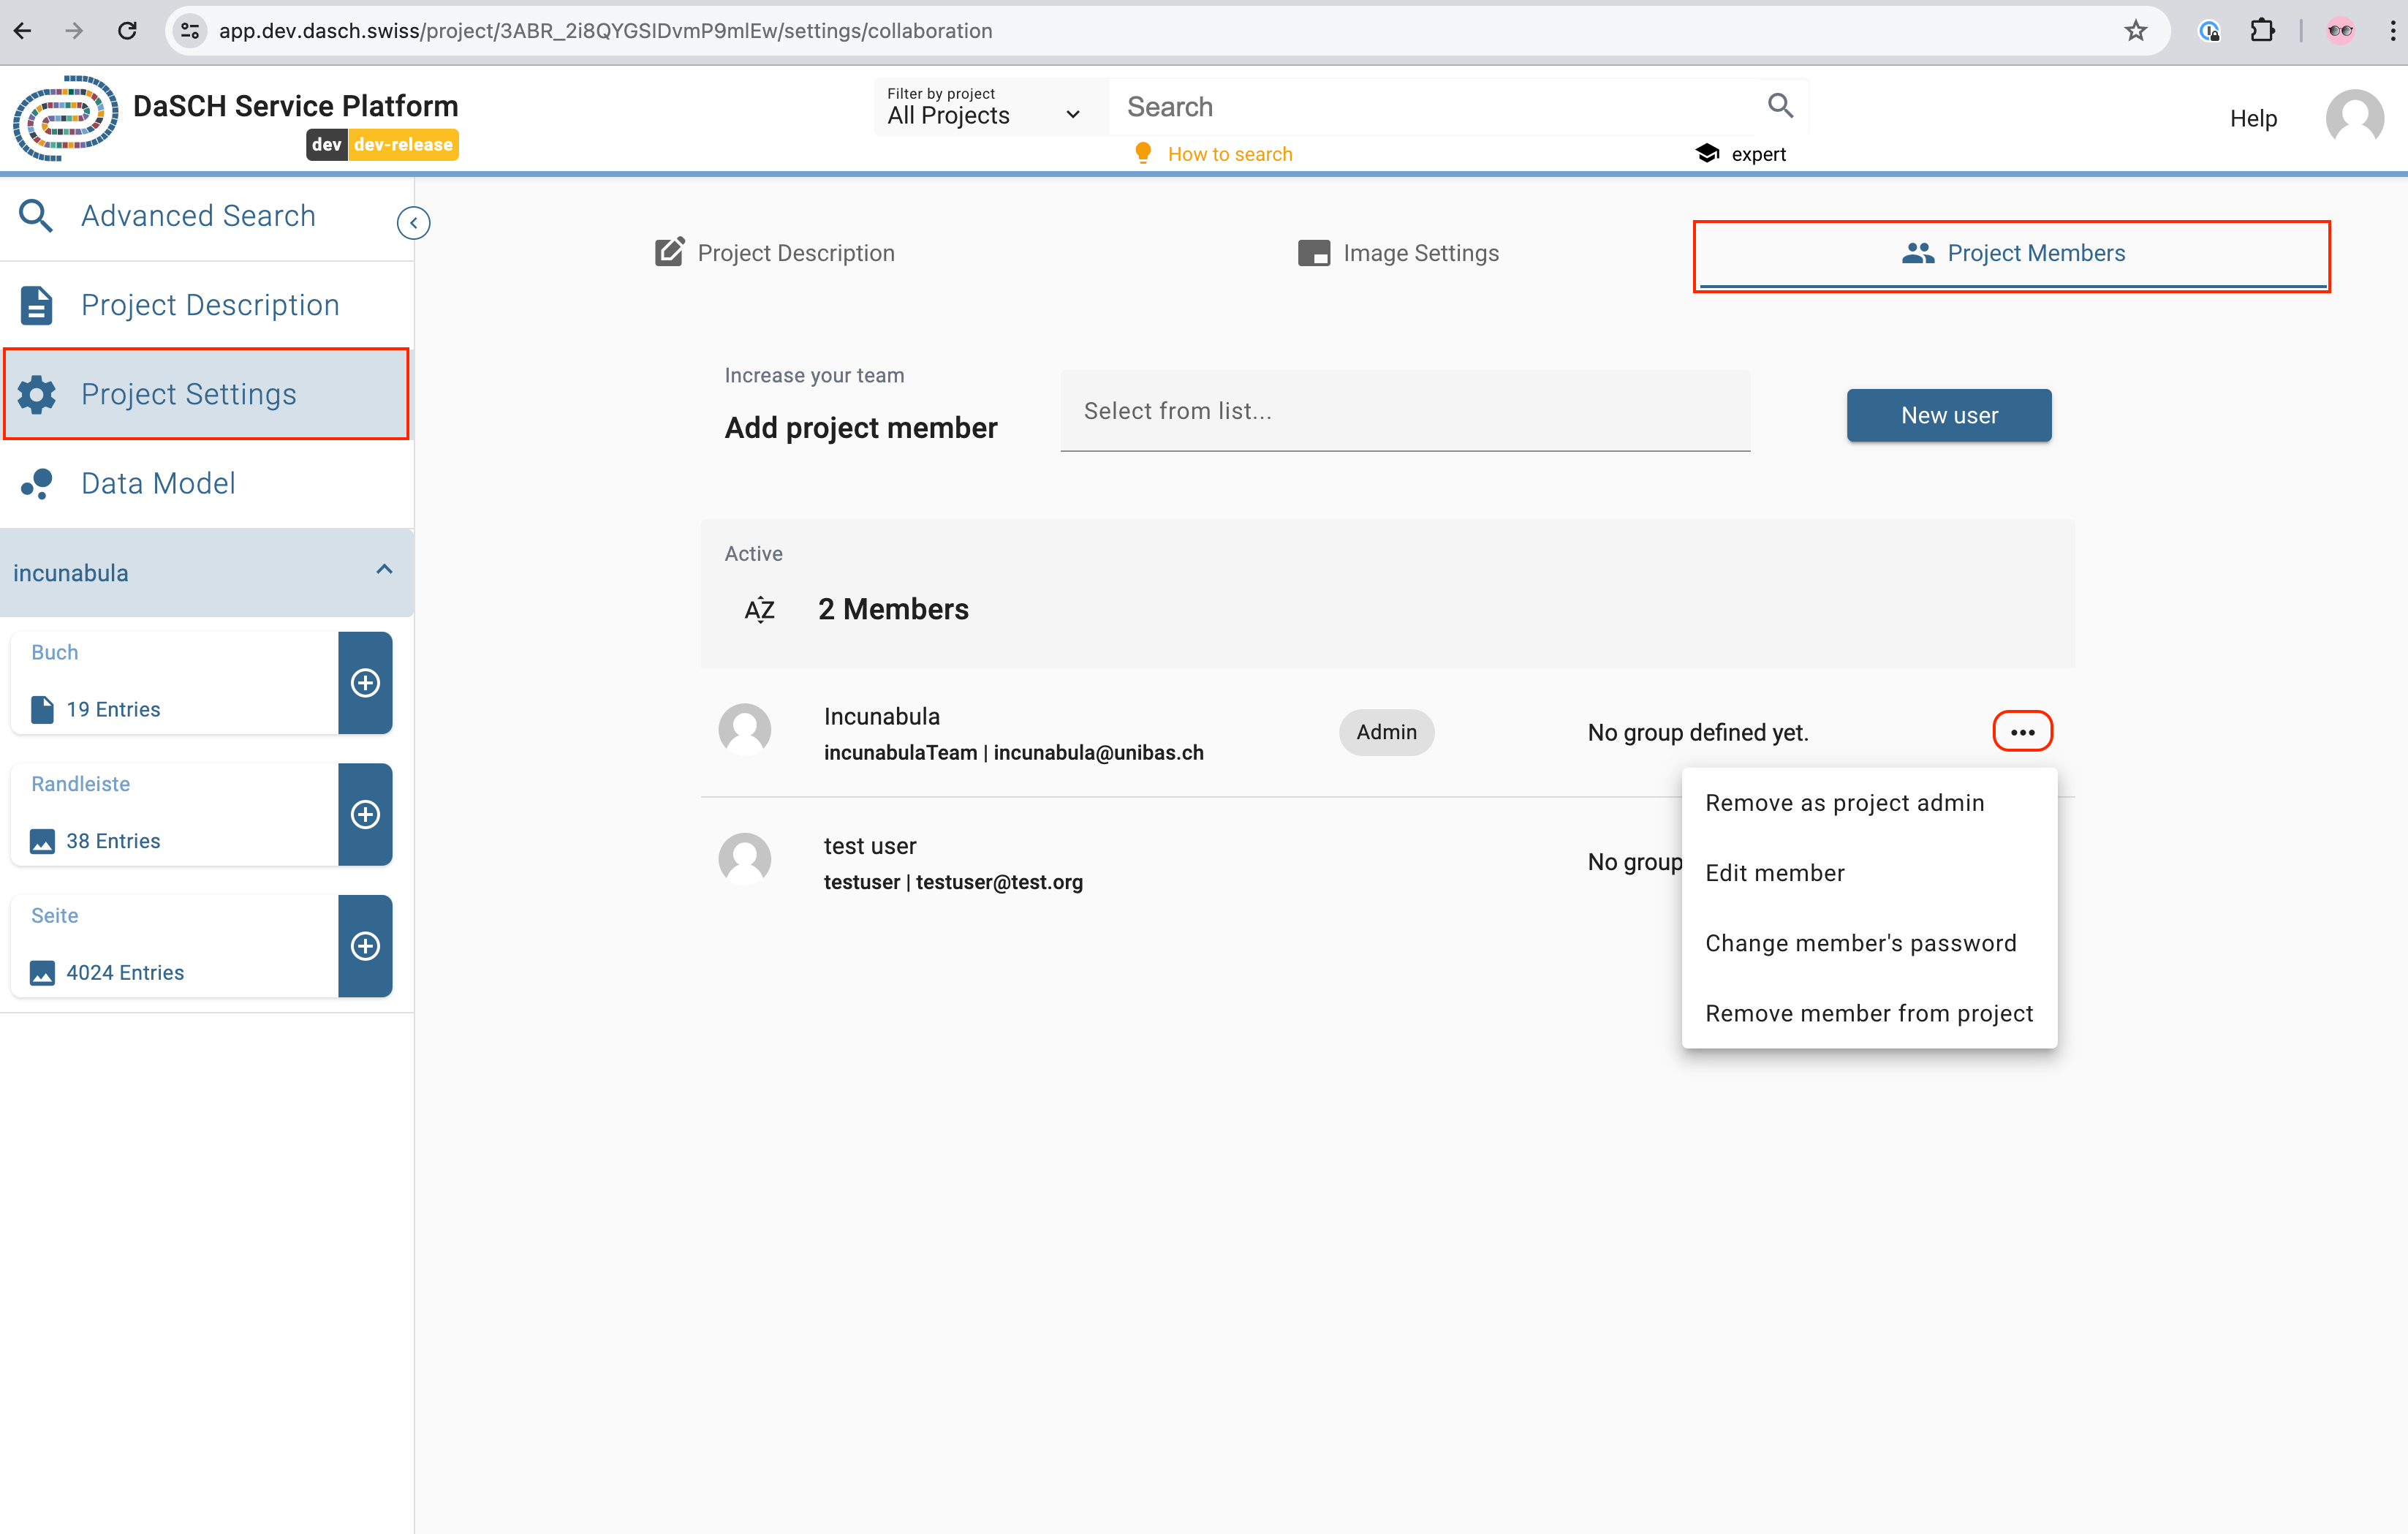
Task: Sort members with the A-Z icon
Action: [760, 609]
